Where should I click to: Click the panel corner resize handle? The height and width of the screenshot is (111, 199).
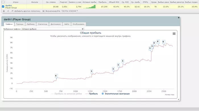pos(179,99)
